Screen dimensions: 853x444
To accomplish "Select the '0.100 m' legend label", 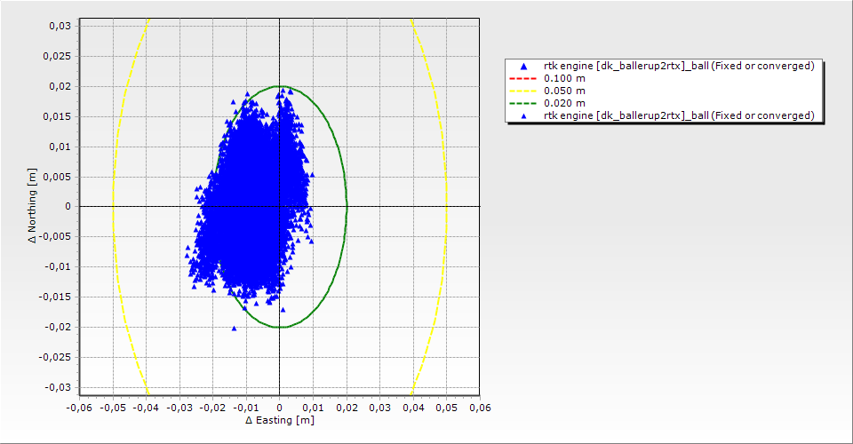I will tap(565, 78).
